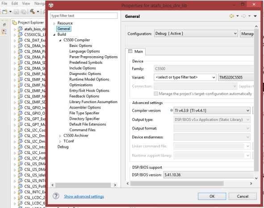The height and width of the screenshot is (208, 264).
Task: Click the right panel horizontal scrollbar
Action: tap(177, 183)
